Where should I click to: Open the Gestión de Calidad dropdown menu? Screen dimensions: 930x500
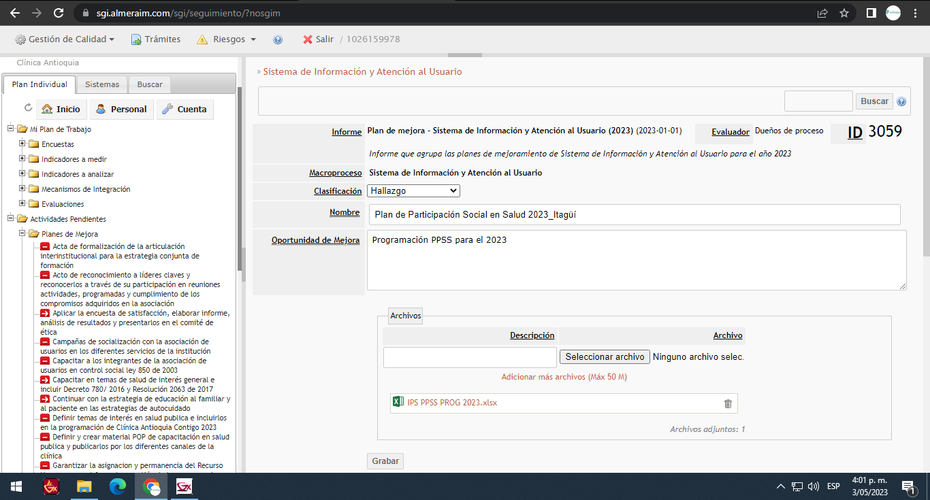pyautogui.click(x=65, y=39)
